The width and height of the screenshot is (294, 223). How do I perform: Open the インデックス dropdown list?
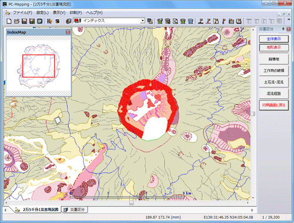point(143,21)
